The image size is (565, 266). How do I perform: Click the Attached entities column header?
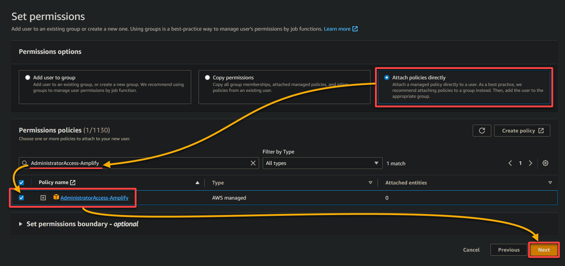(x=406, y=183)
